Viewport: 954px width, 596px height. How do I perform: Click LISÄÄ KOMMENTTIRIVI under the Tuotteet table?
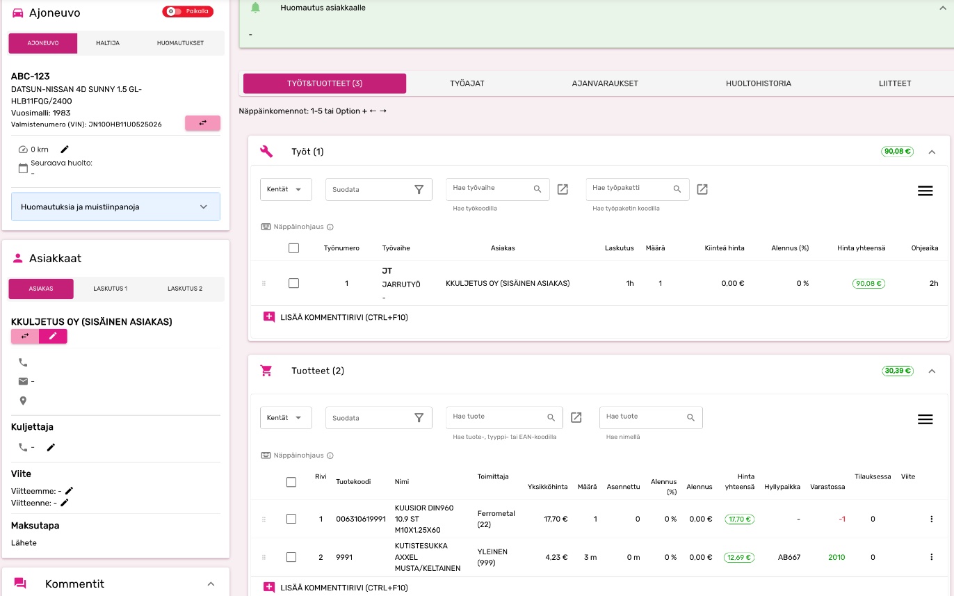coord(336,588)
